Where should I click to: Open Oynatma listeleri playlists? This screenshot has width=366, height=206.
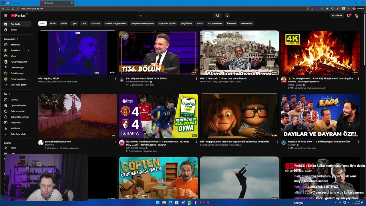[x=17, y=106]
